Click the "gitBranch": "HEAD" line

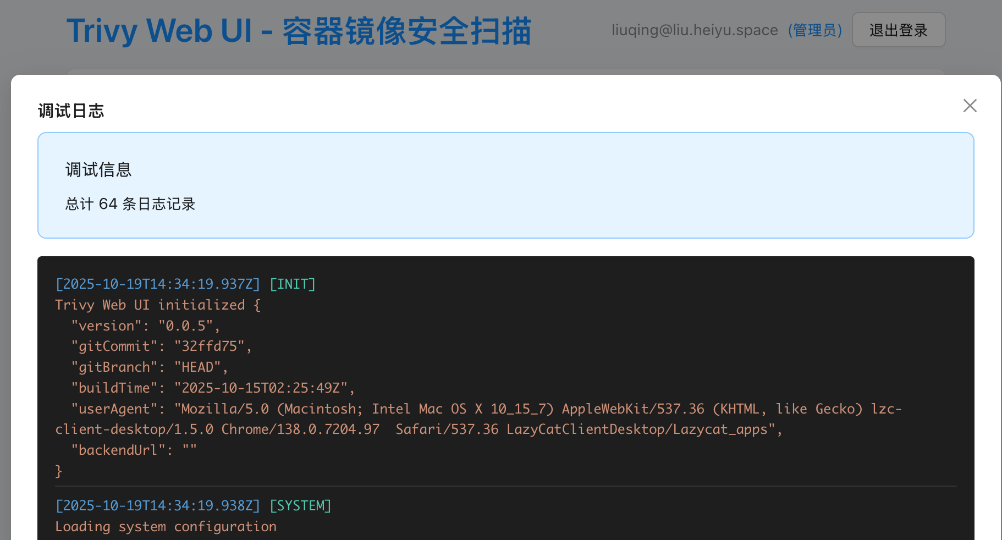150,367
